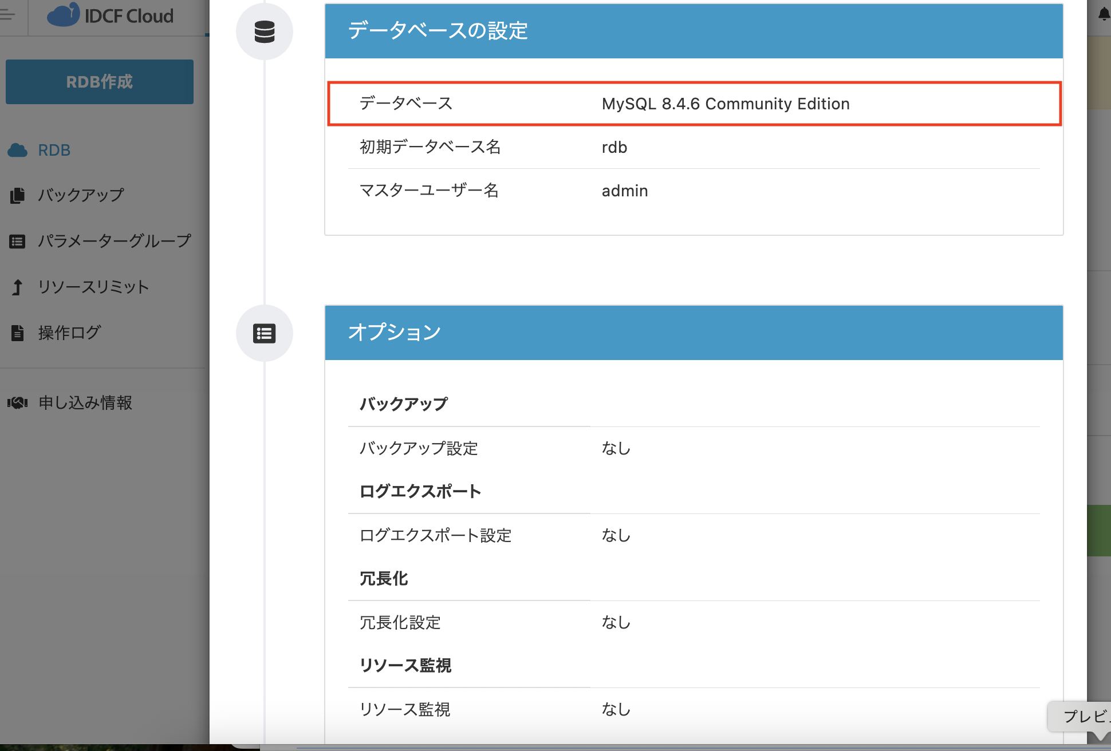Viewport: 1111px width, 751px height.
Task: Click the notification bell icon
Action: 1104,14
